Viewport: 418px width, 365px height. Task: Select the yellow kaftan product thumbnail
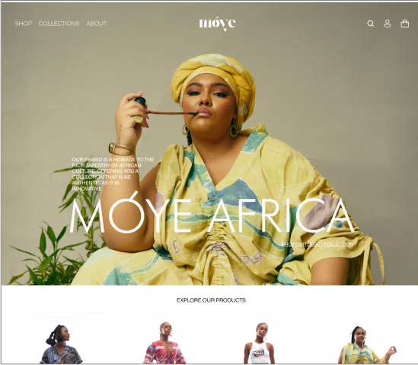(x=366, y=345)
